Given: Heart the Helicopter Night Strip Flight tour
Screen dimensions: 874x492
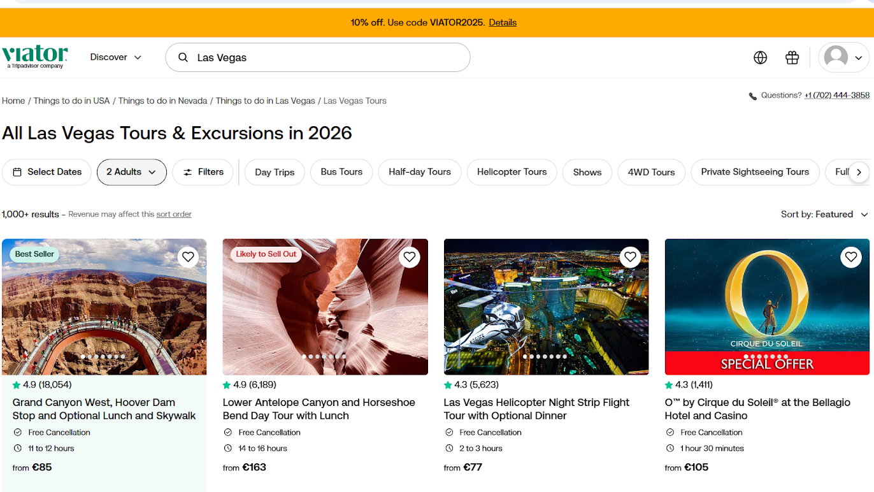Looking at the screenshot, I should pos(630,257).
